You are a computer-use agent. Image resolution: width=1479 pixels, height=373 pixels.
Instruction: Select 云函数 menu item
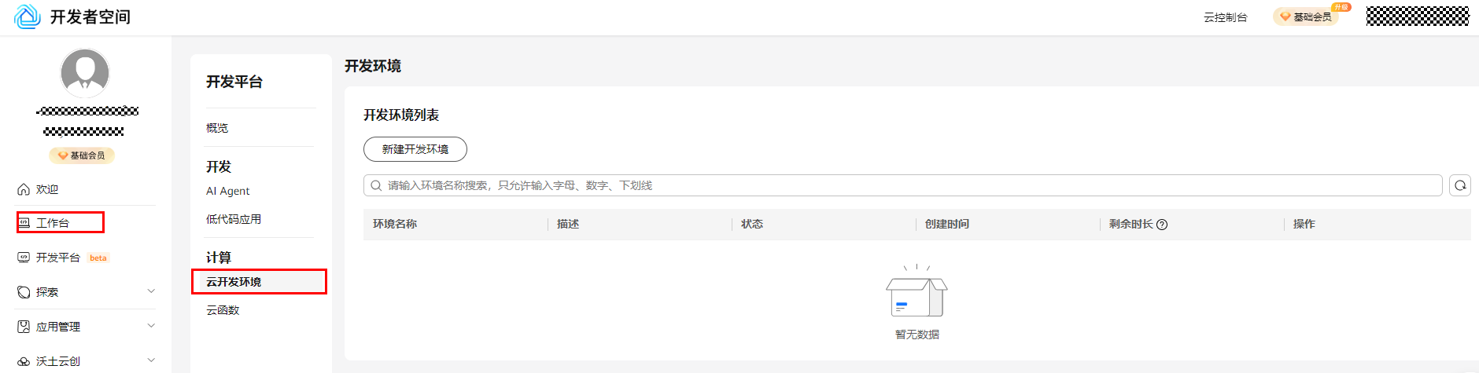click(x=223, y=310)
